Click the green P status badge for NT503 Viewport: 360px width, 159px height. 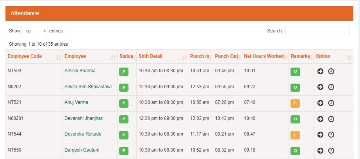tap(124, 72)
